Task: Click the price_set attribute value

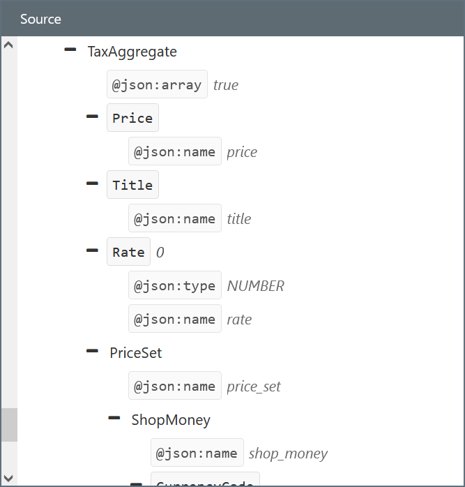Action: pyautogui.click(x=254, y=387)
